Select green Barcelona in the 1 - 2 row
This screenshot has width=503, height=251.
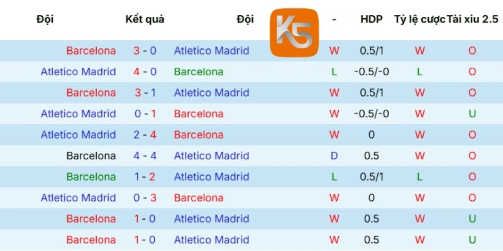91,177
